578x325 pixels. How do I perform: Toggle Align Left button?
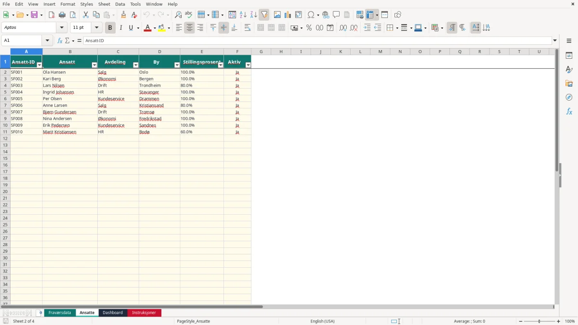[179, 28]
